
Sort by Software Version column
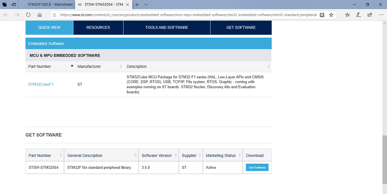click(x=159, y=155)
